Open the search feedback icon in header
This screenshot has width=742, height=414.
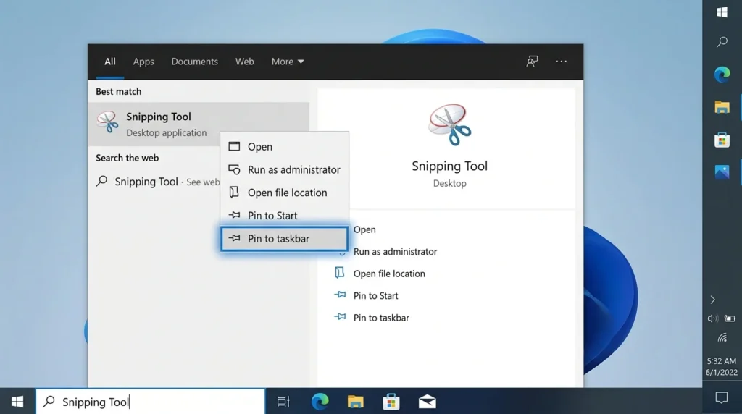click(532, 62)
